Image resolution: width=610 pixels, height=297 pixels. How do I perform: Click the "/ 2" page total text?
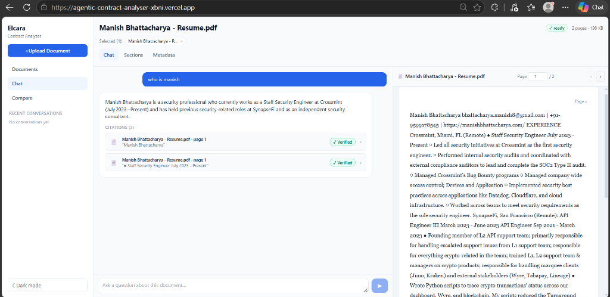tap(552, 77)
